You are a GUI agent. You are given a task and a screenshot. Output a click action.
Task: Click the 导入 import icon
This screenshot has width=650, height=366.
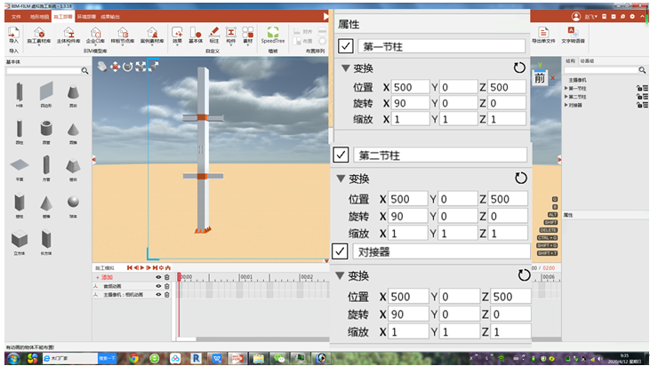click(13, 36)
